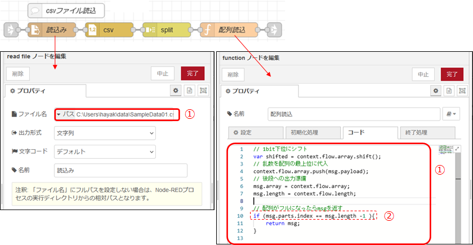Screen dimensions: 473x245
Task: Open the 文字コード dropdown
Action: point(104,152)
